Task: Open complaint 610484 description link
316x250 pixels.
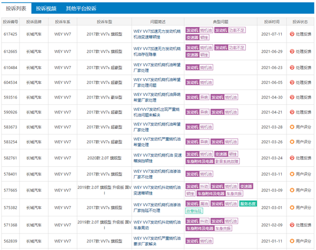Action: click(x=157, y=68)
